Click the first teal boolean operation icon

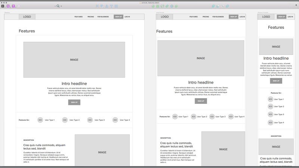point(213,6)
